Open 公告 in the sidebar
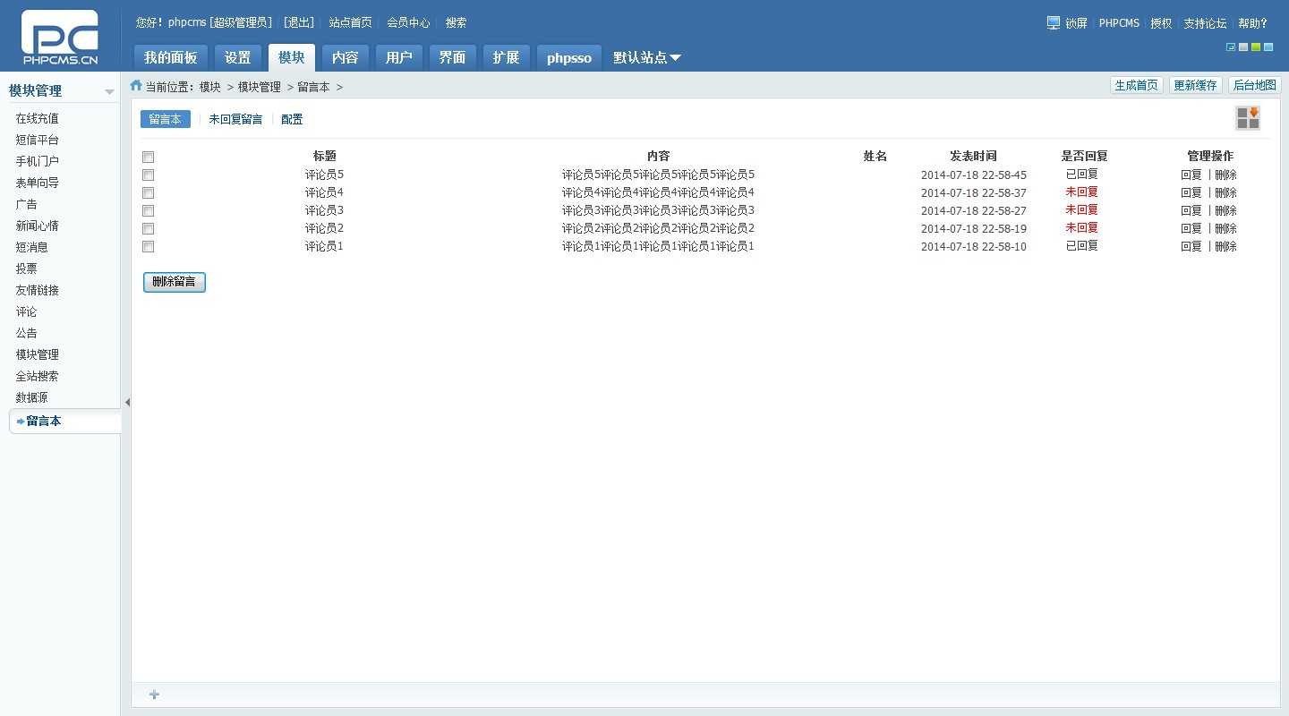Viewport: 1289px width, 716px height. [x=26, y=333]
